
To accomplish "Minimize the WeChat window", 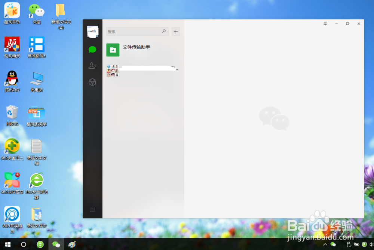I will coord(336,24).
